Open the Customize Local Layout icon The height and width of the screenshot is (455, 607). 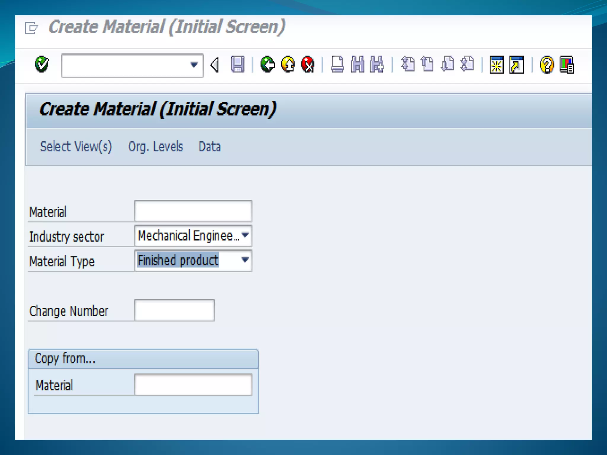pyautogui.click(x=567, y=64)
